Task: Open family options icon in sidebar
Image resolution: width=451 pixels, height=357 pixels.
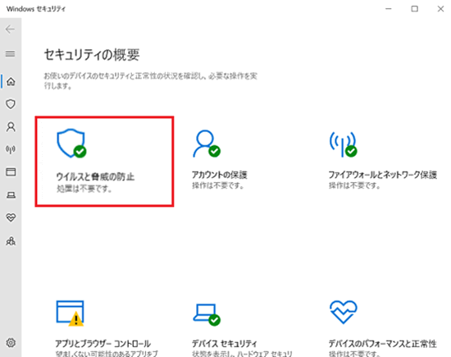Action: [x=11, y=241]
